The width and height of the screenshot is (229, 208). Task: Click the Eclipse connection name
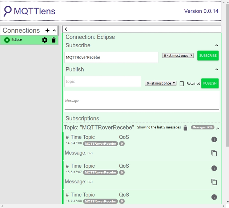click(x=17, y=40)
